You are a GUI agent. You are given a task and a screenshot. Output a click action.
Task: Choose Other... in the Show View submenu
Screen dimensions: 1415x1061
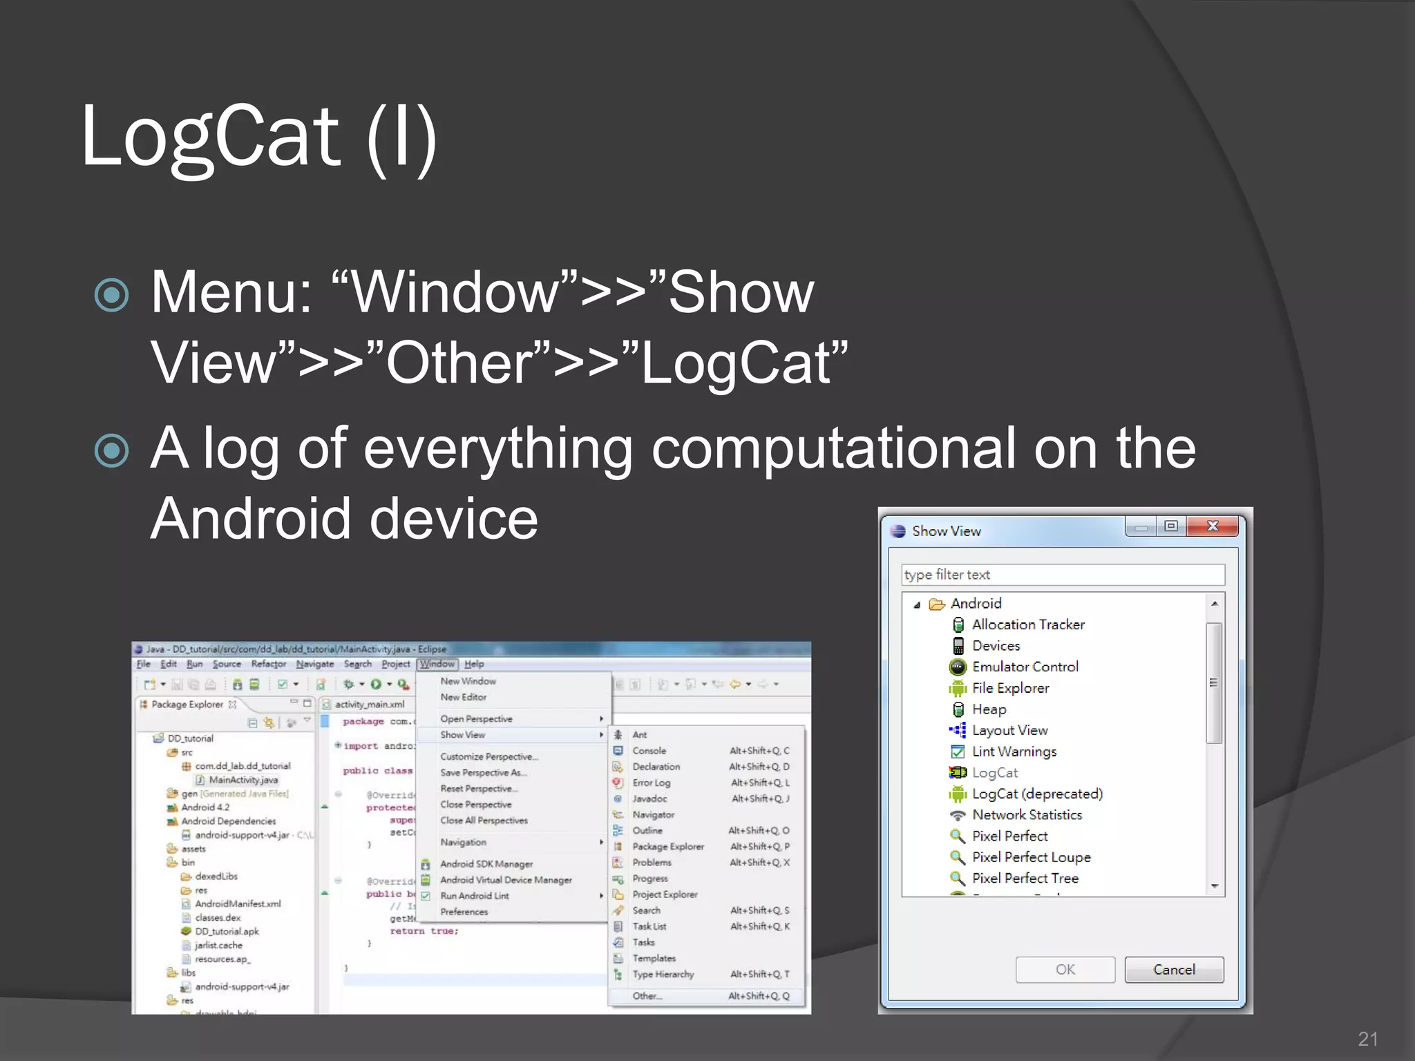[707, 996]
